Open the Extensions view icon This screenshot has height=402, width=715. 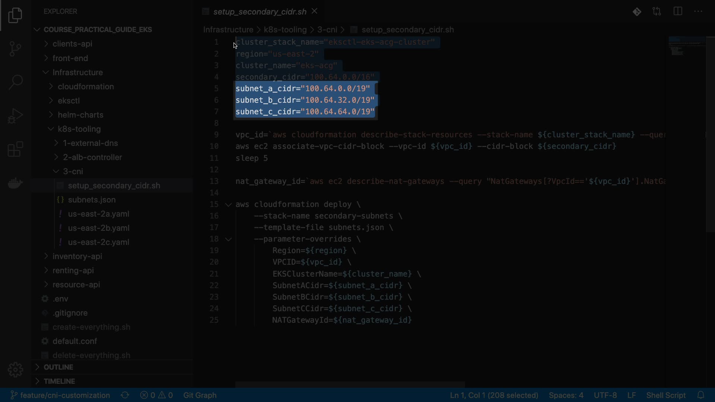pyautogui.click(x=15, y=150)
